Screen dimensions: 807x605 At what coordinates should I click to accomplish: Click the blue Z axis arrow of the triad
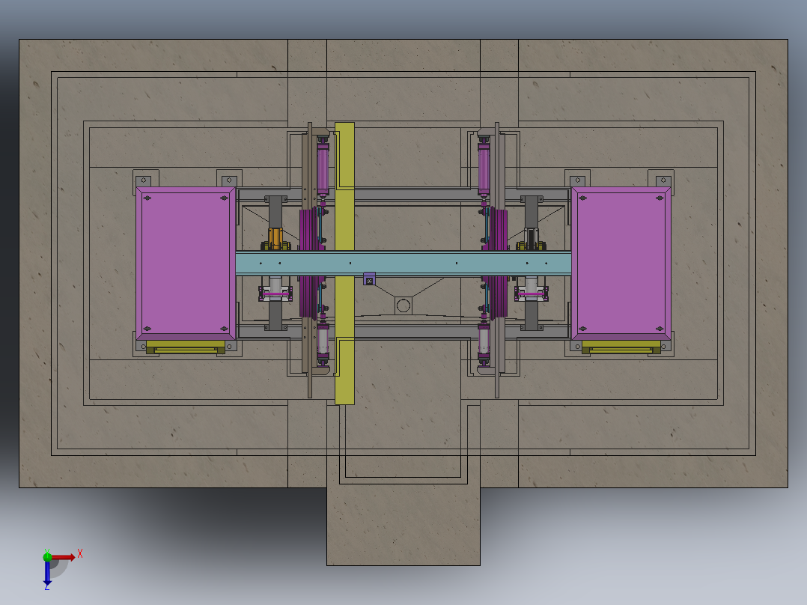click(47, 573)
